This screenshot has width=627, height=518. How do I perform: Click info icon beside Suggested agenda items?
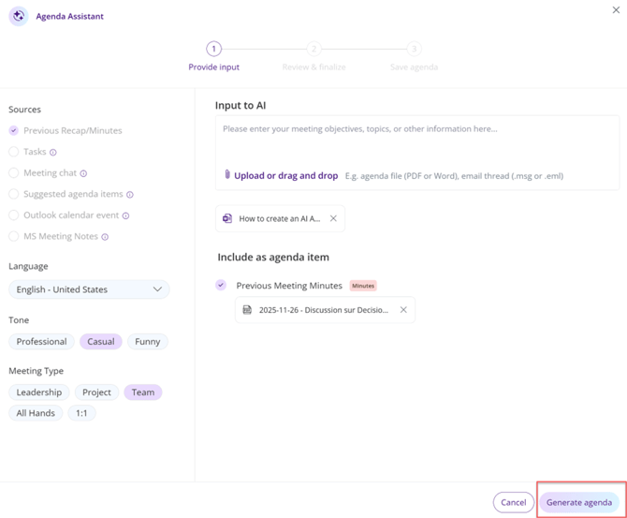(x=130, y=195)
